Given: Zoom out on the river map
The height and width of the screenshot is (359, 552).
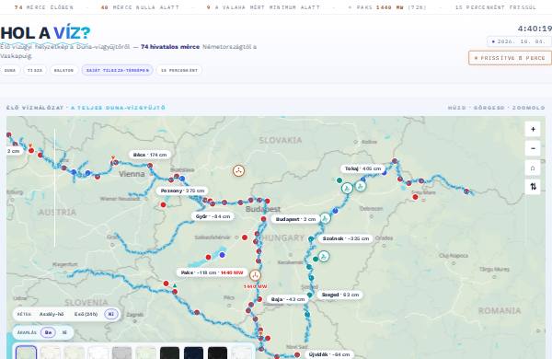Looking at the screenshot, I should click(x=533, y=148).
